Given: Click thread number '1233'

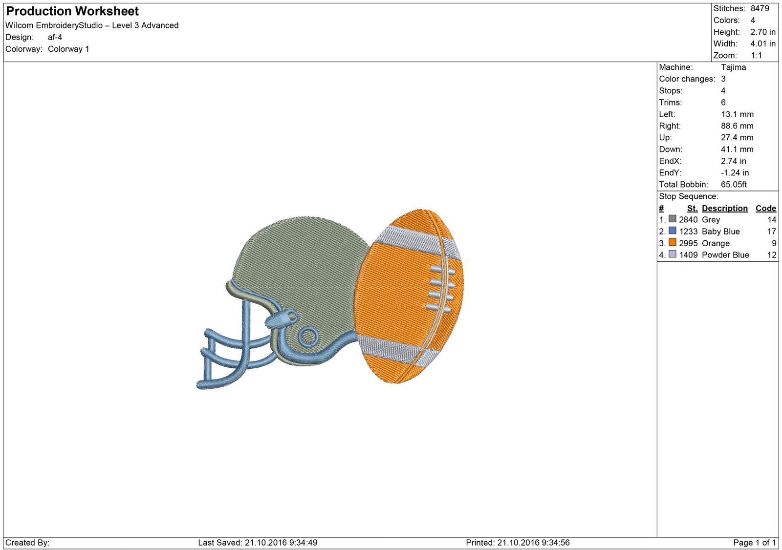Looking at the screenshot, I should pyautogui.click(x=688, y=232).
